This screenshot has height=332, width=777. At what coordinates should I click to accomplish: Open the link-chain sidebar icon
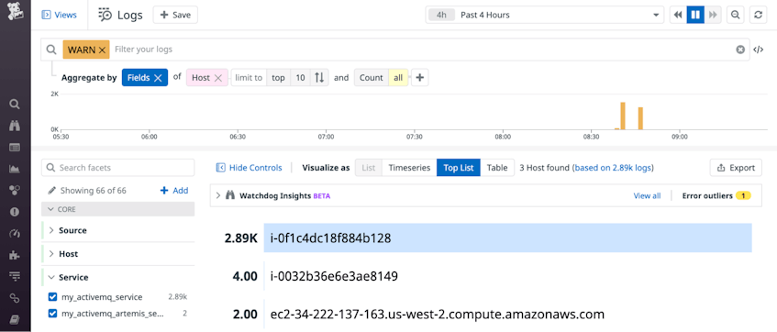coord(15,298)
